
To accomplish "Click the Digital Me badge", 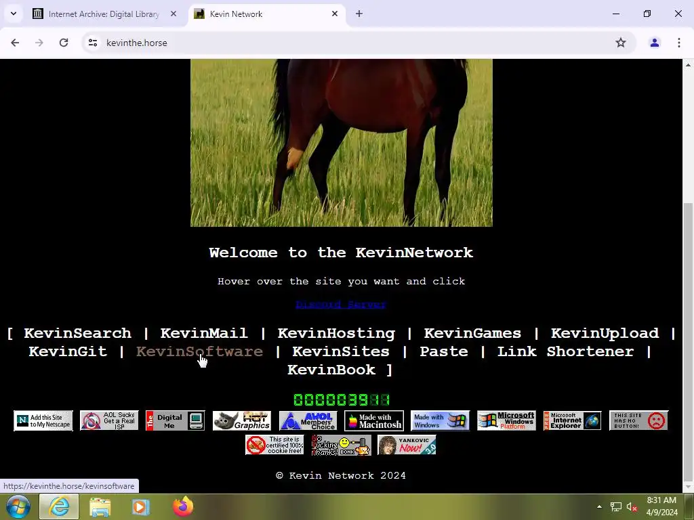I will click(176, 420).
